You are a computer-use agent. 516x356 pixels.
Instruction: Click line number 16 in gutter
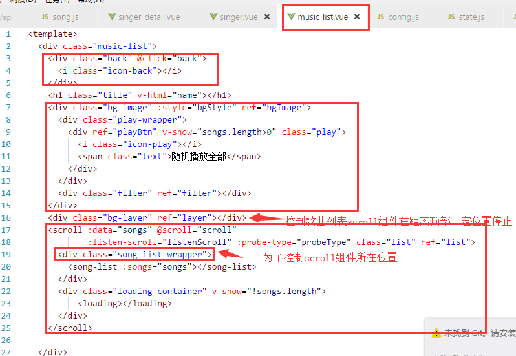tap(6, 218)
